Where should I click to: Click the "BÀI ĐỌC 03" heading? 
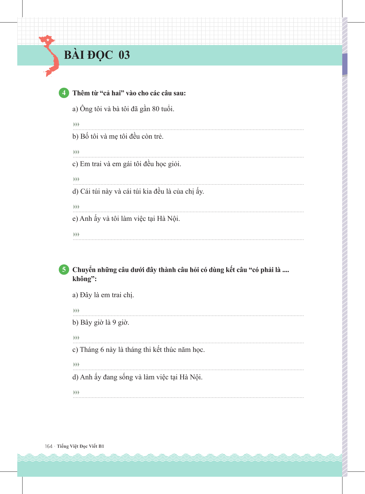[x=97, y=55]
